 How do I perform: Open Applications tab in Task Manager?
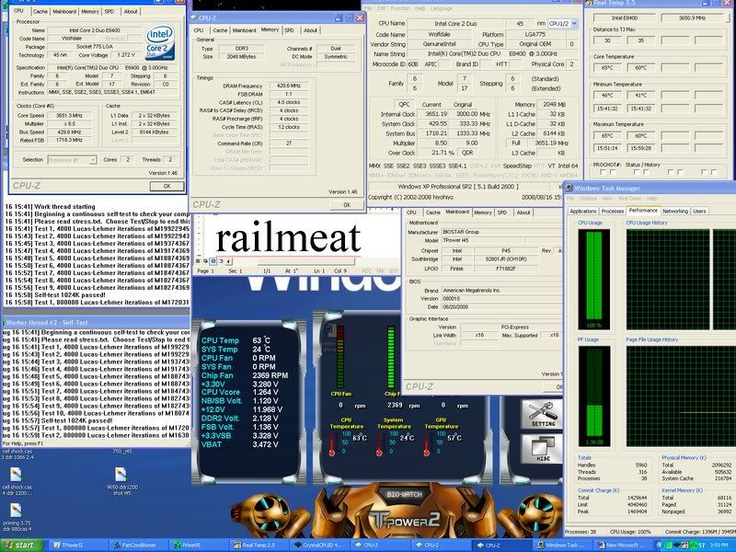tap(583, 212)
